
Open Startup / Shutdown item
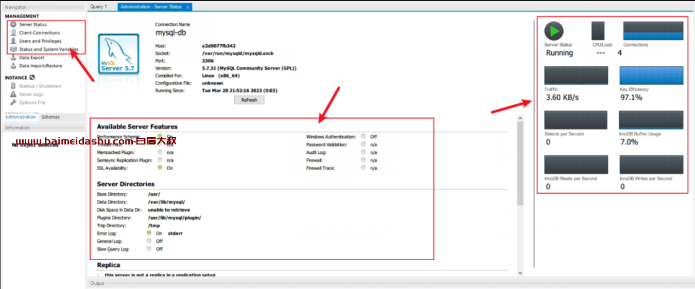(x=40, y=86)
